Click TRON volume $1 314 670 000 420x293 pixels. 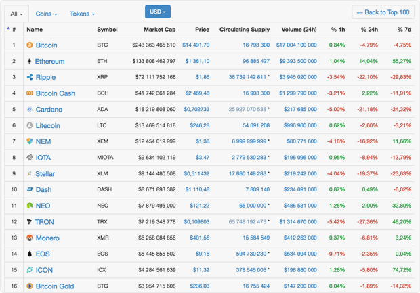tap(298, 221)
